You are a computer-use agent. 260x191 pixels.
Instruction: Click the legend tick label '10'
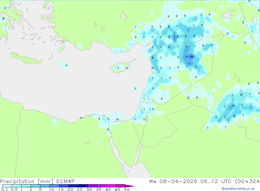(51, 189)
